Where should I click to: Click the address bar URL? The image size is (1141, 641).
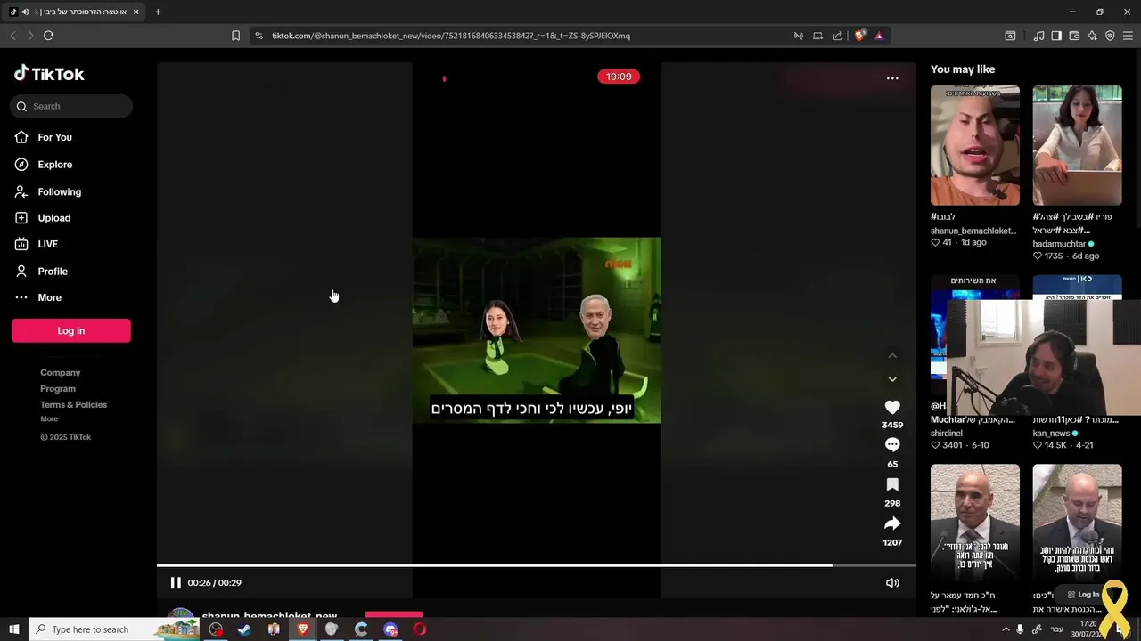coord(451,36)
